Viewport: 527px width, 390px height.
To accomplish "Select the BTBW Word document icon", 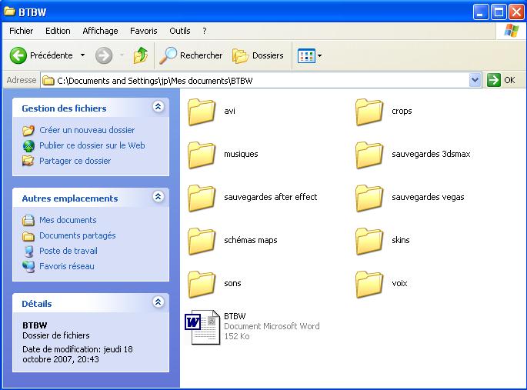I will (x=202, y=327).
